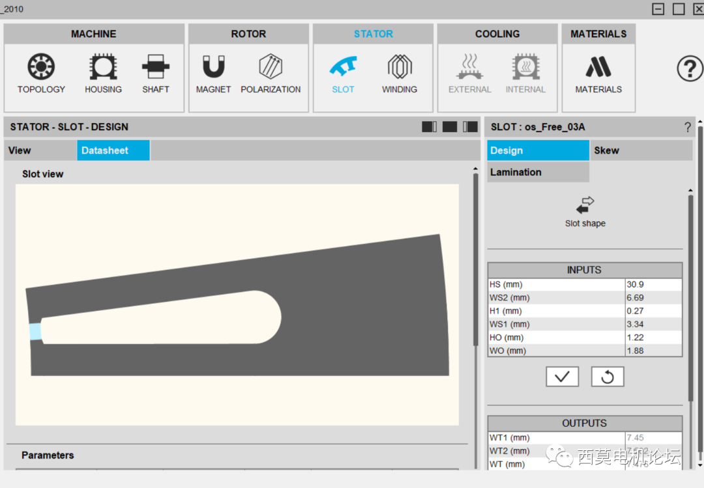This screenshot has width=704, height=488.
Task: Open the Lamination tab
Action: (x=538, y=172)
